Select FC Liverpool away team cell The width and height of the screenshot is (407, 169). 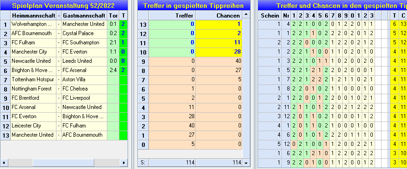pos(84,98)
